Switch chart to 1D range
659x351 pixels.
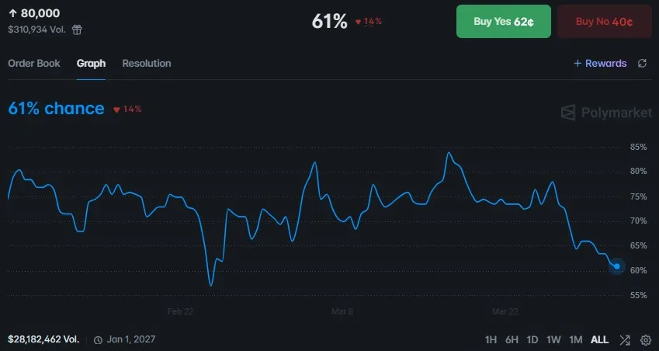(532, 339)
